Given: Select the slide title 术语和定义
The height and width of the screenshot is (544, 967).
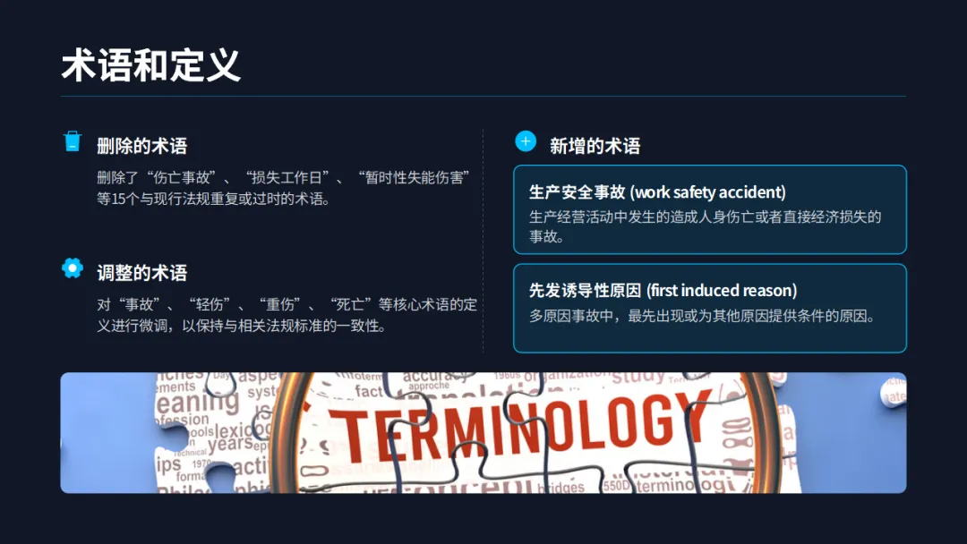Looking at the screenshot, I should pos(151,65).
